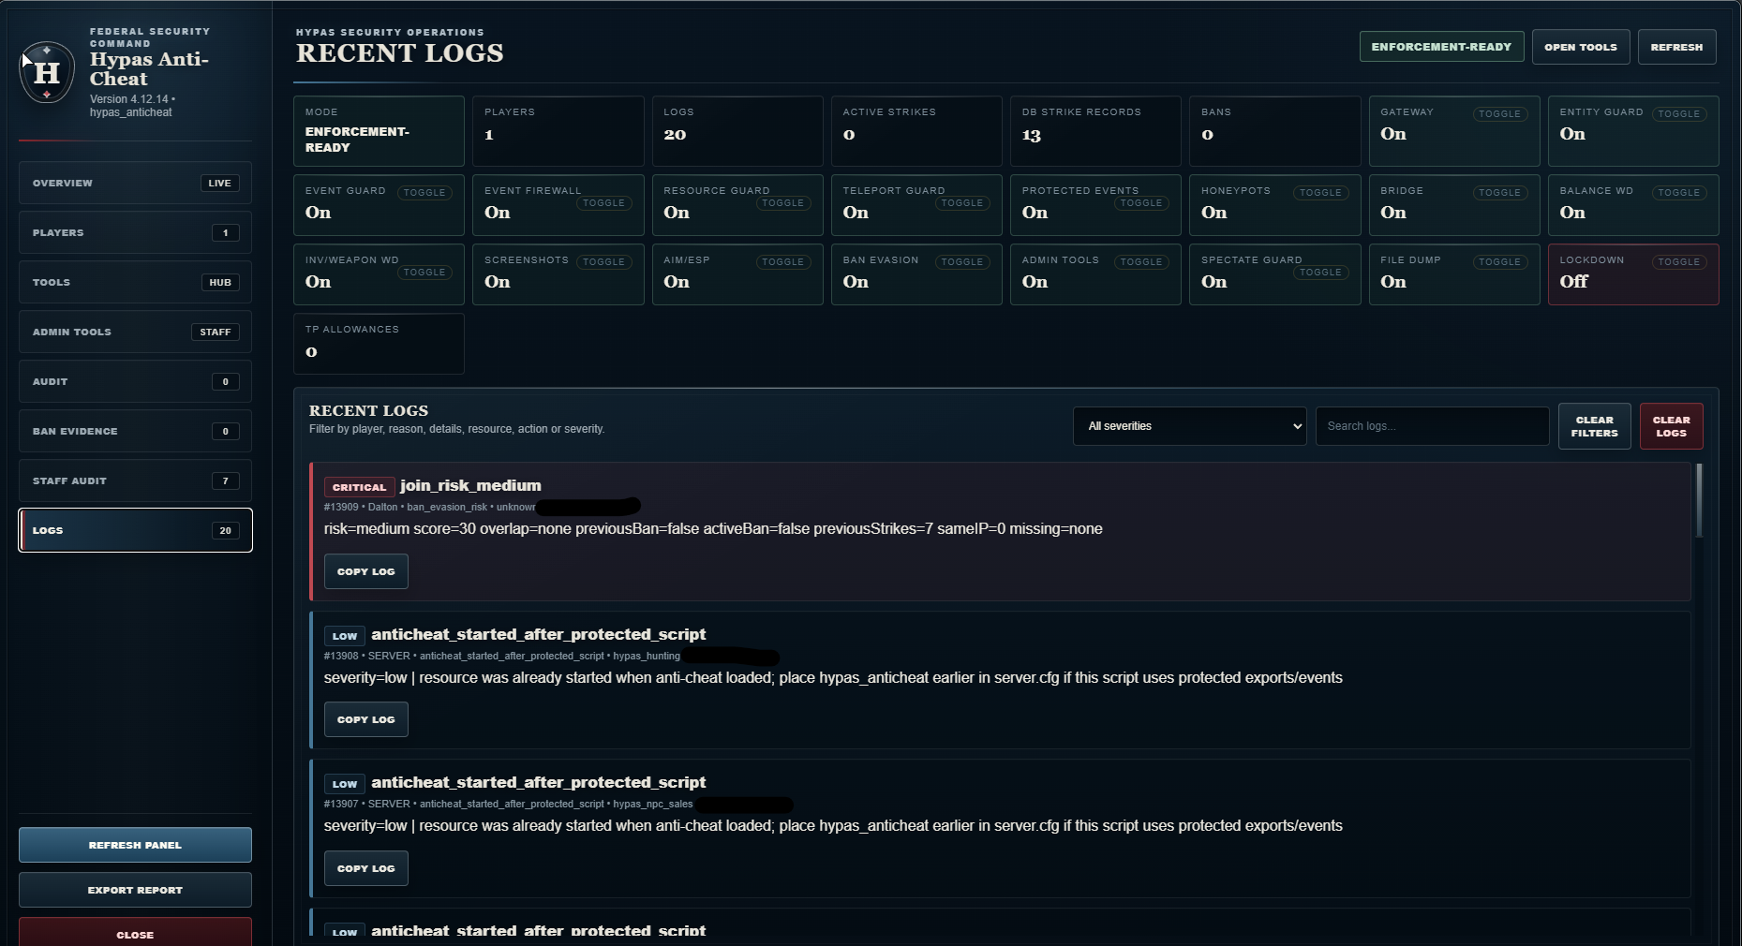The height and width of the screenshot is (946, 1742).
Task: Click Open Tools button
Action: click(x=1581, y=47)
